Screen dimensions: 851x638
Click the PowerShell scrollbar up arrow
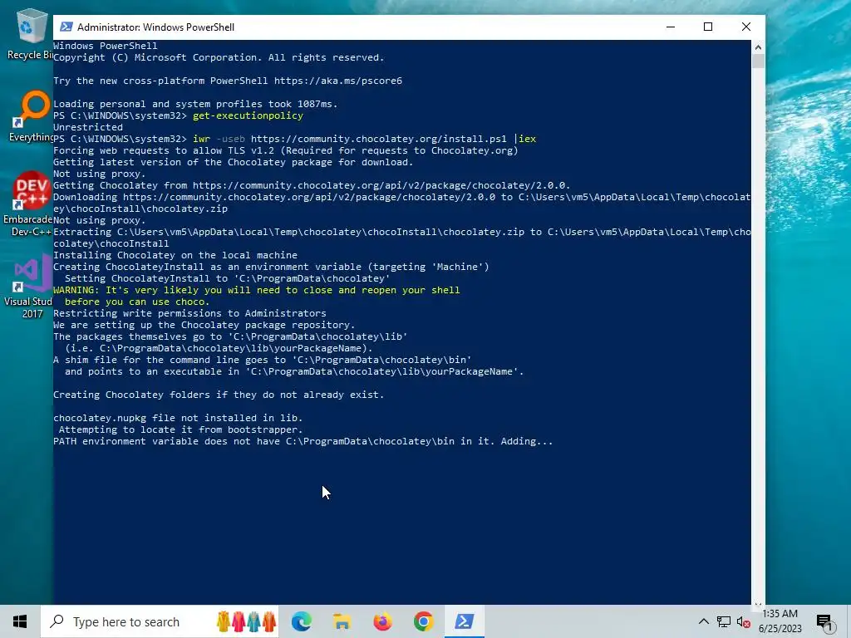[758, 47]
